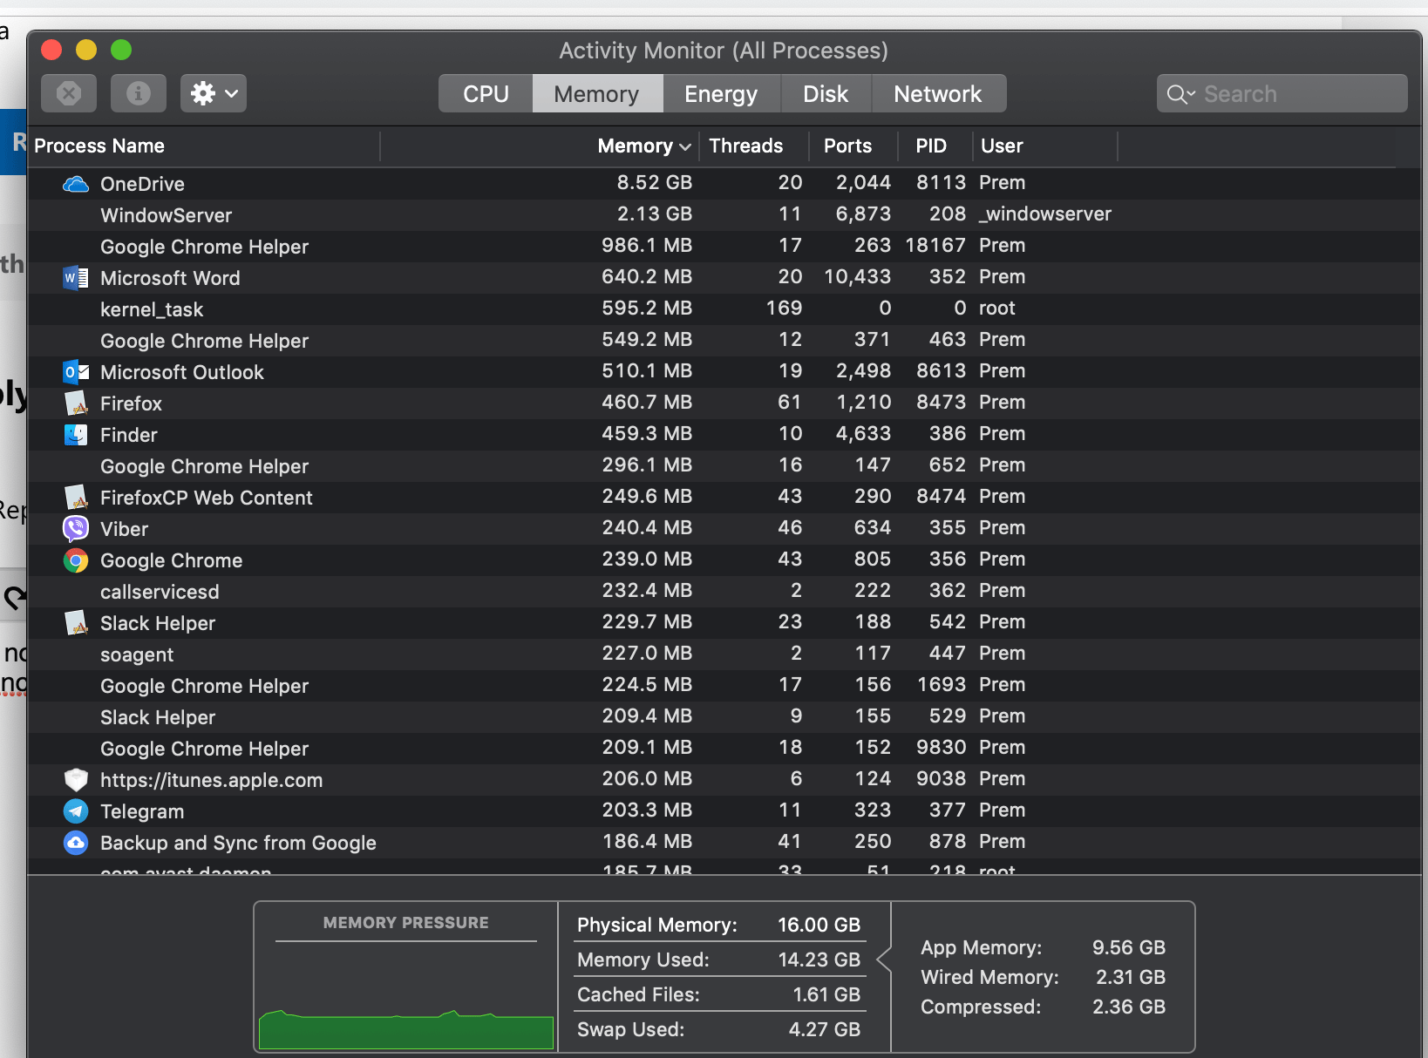Screen dimensions: 1428x1058
Task: Click the Swap Used 4.27 GB value
Action: point(825,1029)
